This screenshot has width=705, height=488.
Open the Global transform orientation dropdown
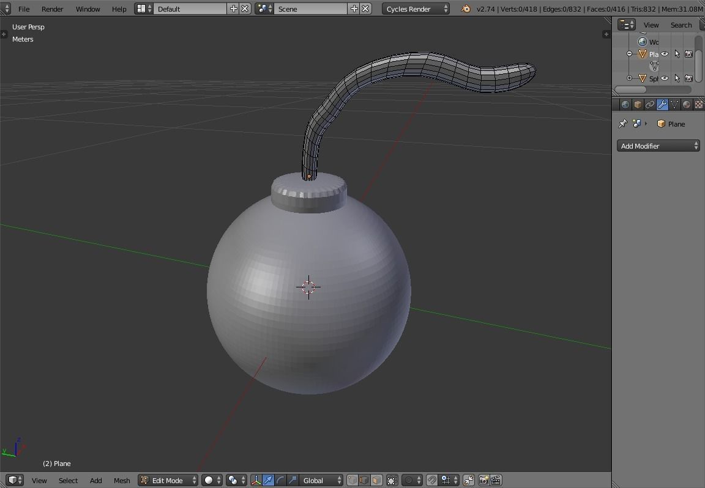click(321, 480)
